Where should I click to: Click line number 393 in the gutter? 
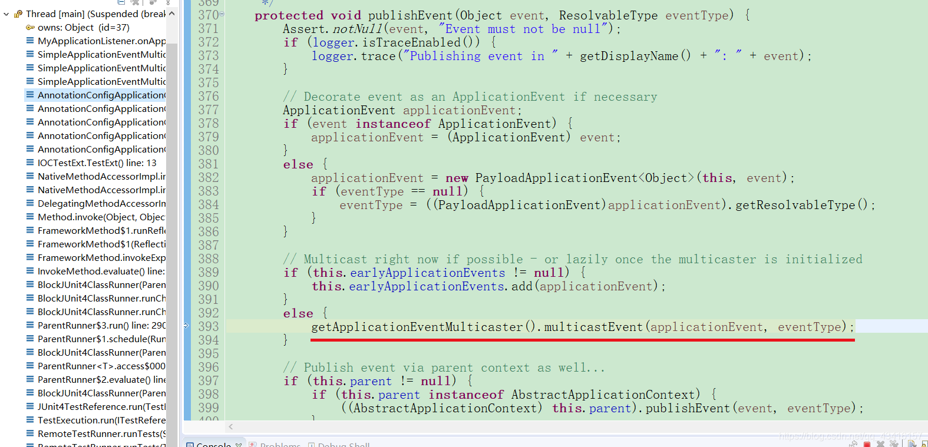[208, 327]
